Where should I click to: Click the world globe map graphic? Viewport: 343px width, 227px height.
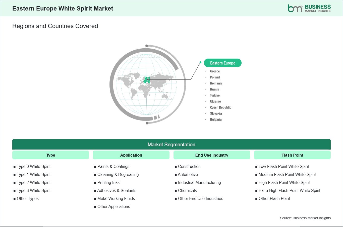click(148, 84)
